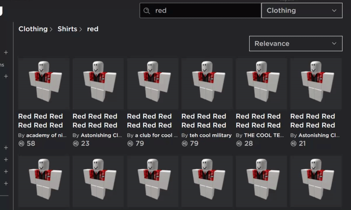The height and width of the screenshot is (210, 351).
Task: Open shirt thumbnail by teh cool military
Action: (x=207, y=84)
